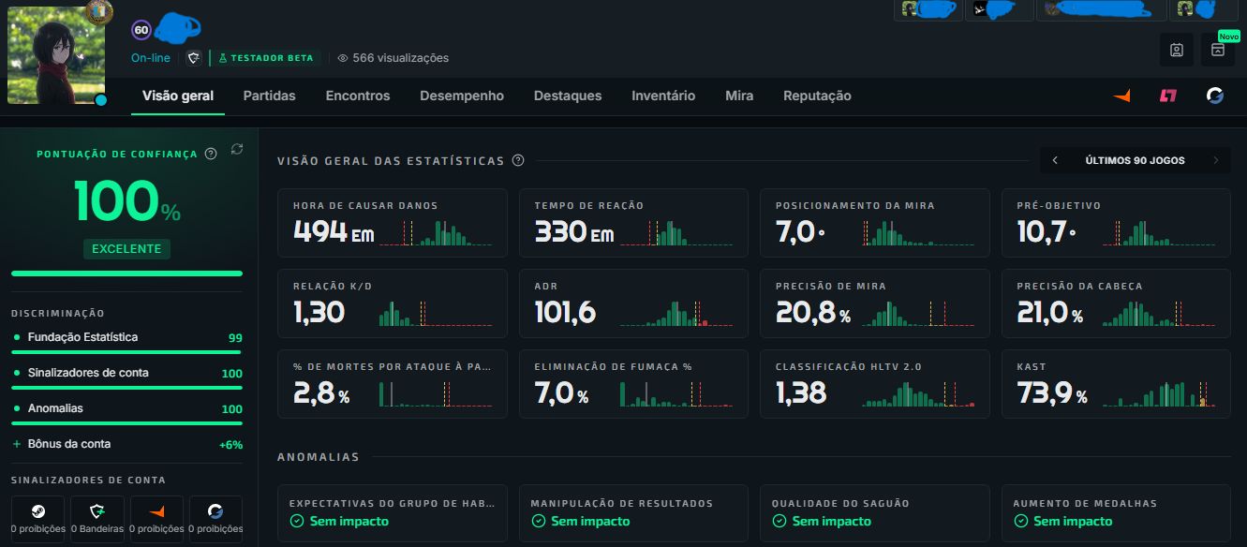Open the Inventário tab
Viewport: 1247px width, 547px height.
pyautogui.click(x=663, y=96)
